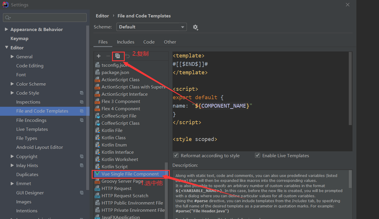Switch to the Files tab
This screenshot has height=219, width=379.
coord(103,42)
